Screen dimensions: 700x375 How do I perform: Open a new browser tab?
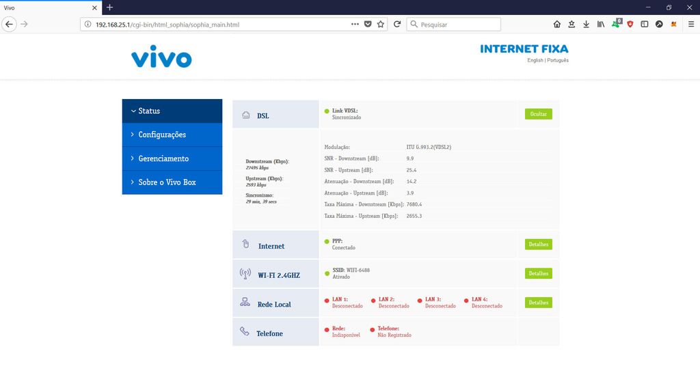click(109, 7)
